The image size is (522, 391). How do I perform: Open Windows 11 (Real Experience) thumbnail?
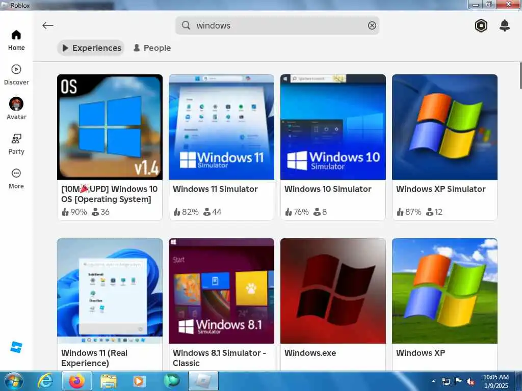110,291
